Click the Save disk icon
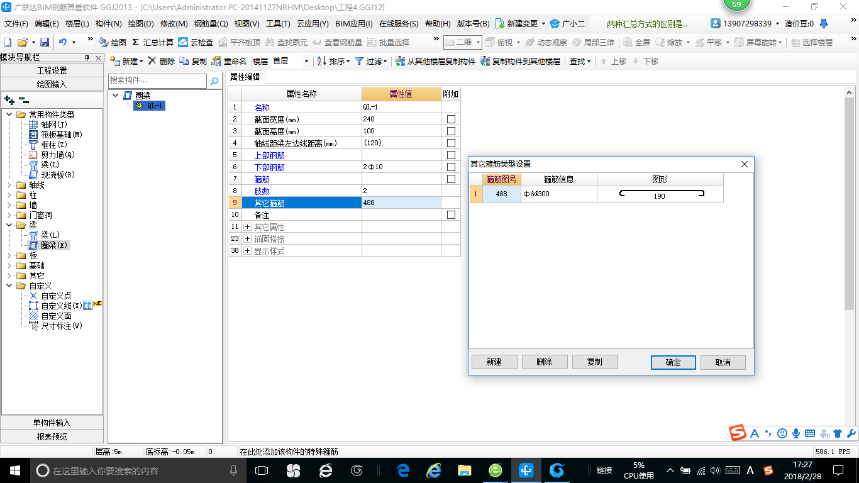This screenshot has width=859, height=483. click(x=45, y=42)
